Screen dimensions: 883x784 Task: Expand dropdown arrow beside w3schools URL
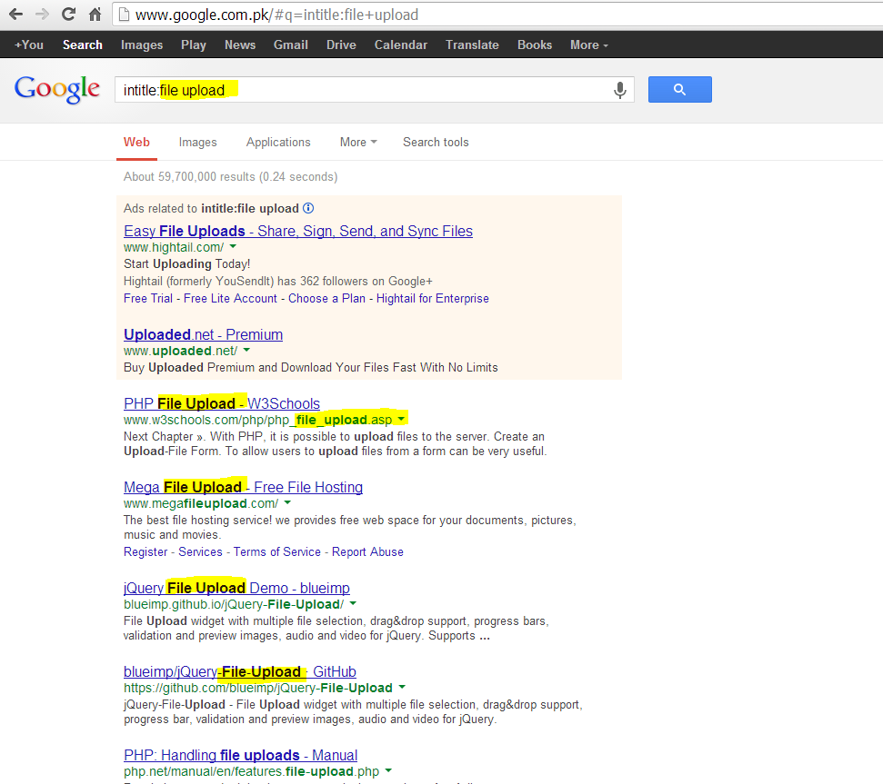click(401, 419)
